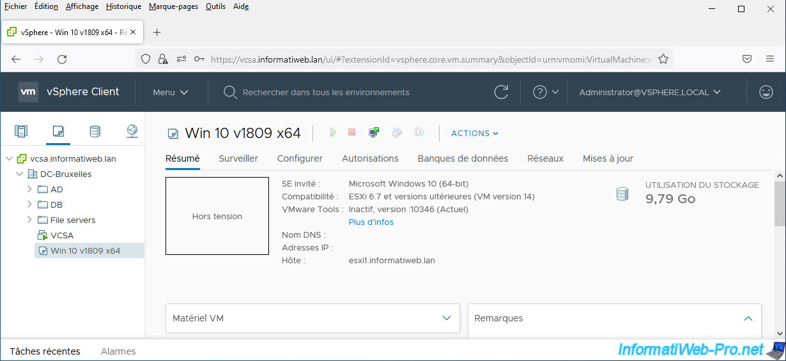Viewport: 786px width, 361px height.
Task: Go back in browser history
Action: pyautogui.click(x=16, y=59)
